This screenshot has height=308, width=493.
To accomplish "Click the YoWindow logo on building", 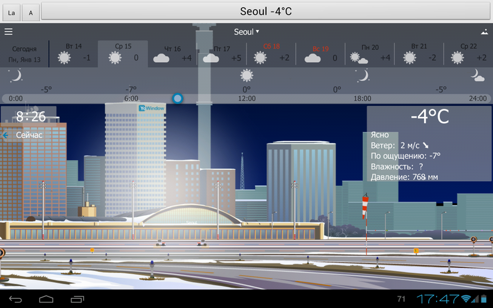I will click(x=152, y=108).
